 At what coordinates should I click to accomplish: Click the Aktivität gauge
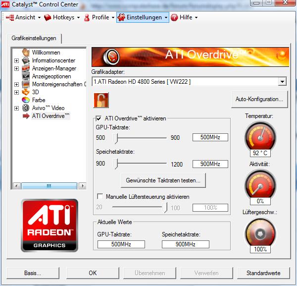click(x=260, y=184)
